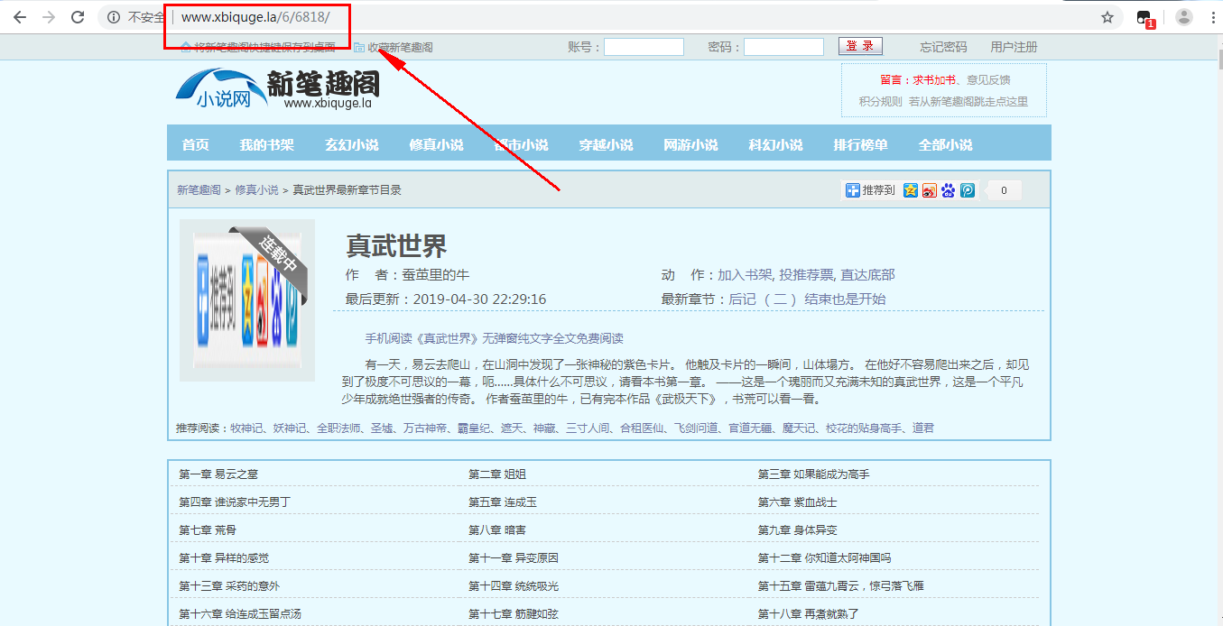Click the 登录 login button

coord(860,46)
